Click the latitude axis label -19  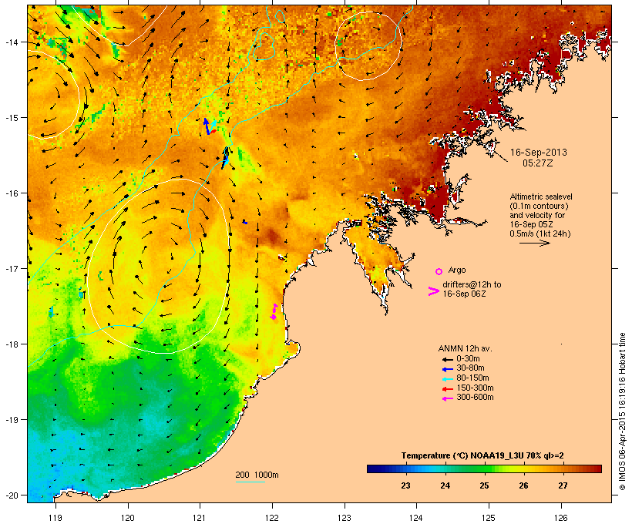(12, 420)
